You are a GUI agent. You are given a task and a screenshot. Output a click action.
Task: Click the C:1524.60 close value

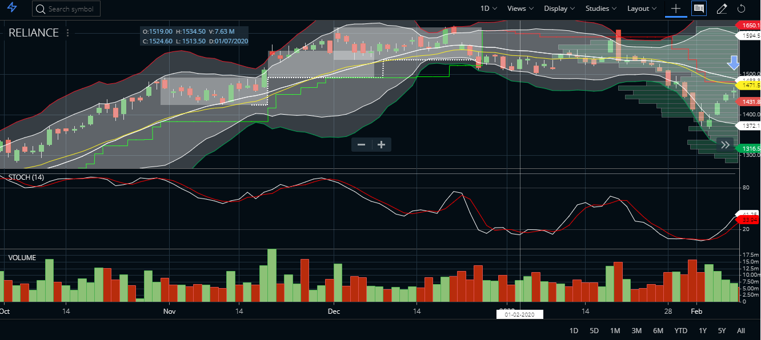(x=158, y=41)
